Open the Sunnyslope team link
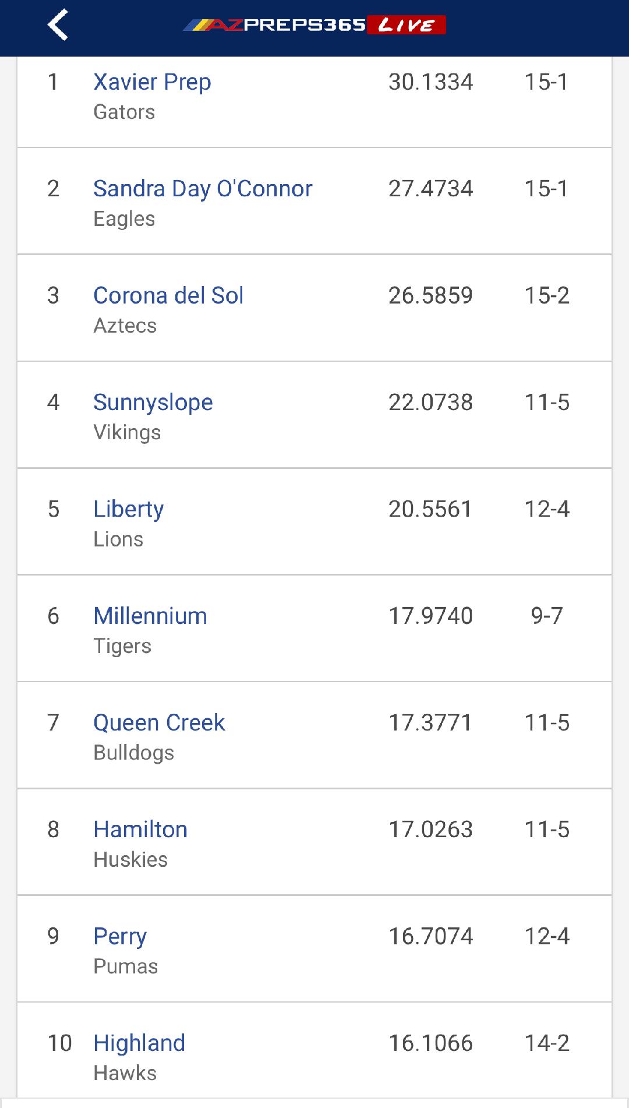 click(153, 402)
